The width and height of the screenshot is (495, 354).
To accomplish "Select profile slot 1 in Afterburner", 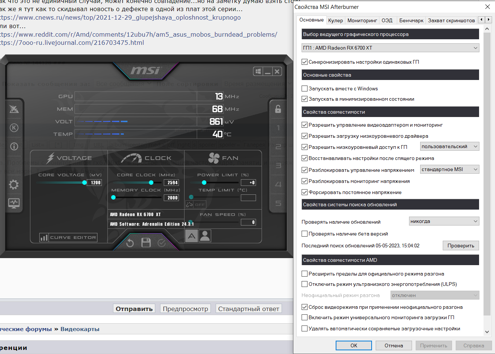I will pos(278,128).
